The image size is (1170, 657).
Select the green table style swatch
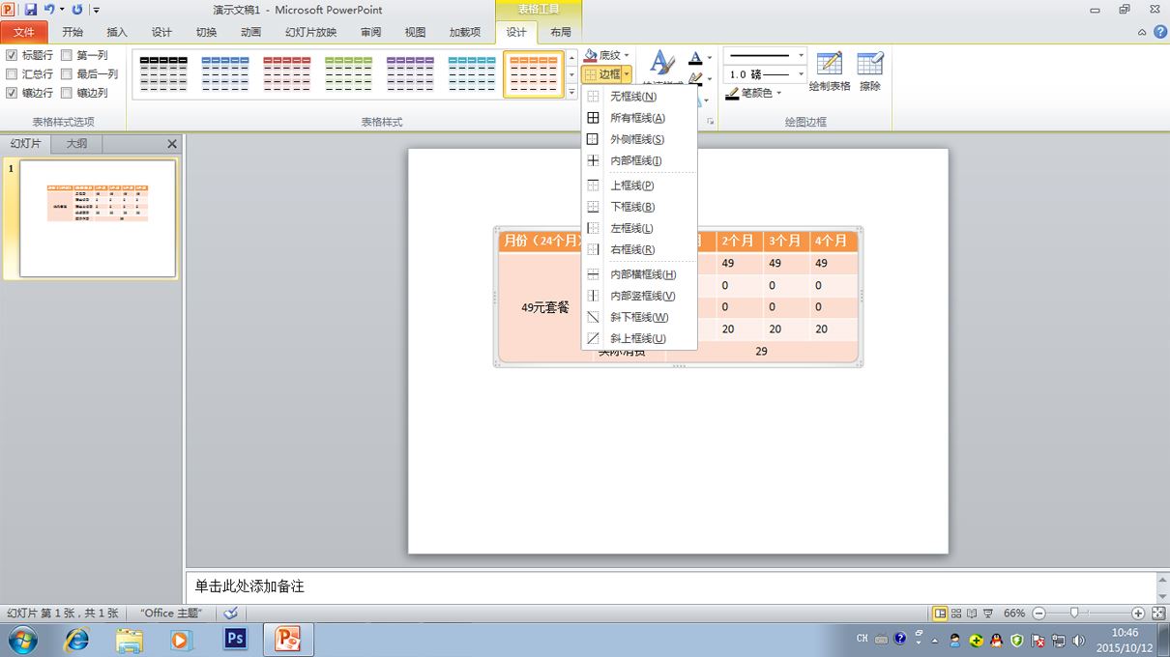pyautogui.click(x=349, y=74)
